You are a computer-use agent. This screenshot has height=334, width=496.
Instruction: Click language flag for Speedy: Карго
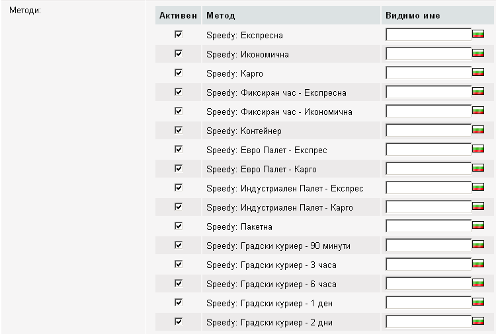[479, 73]
